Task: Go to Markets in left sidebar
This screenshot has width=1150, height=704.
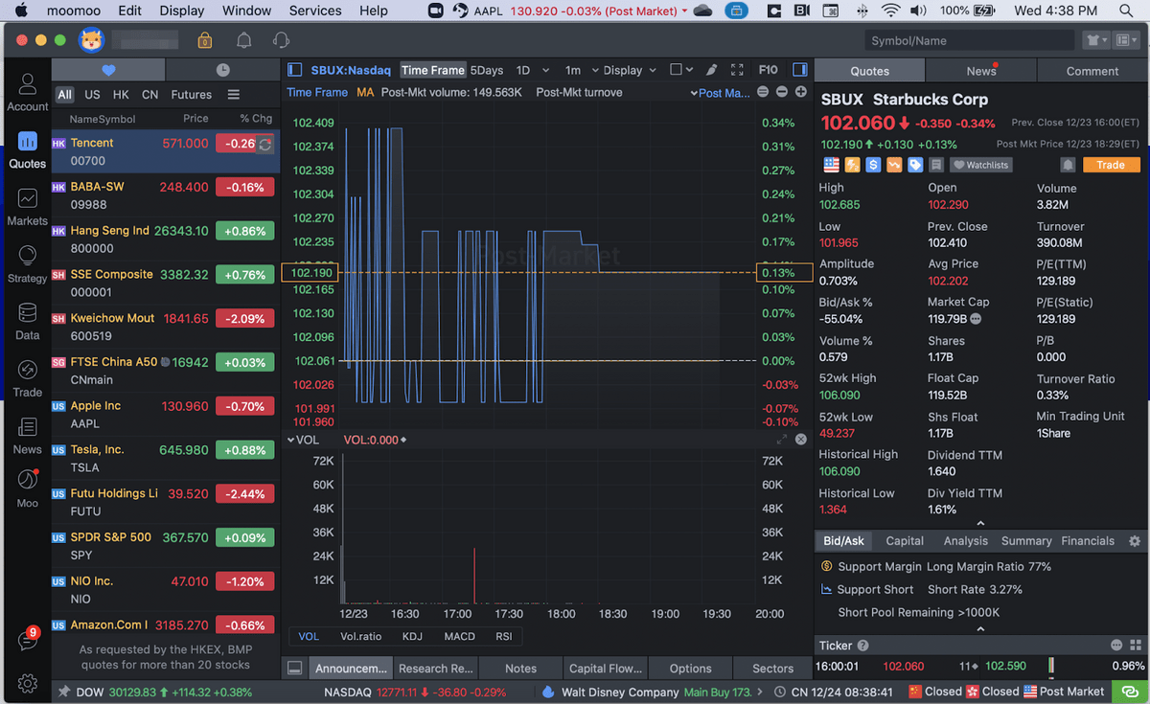Action: [x=27, y=207]
